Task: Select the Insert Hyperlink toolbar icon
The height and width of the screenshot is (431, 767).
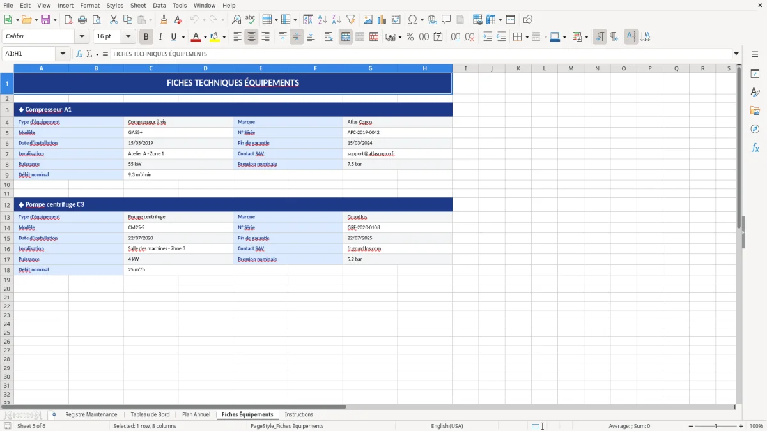Action: pos(432,19)
